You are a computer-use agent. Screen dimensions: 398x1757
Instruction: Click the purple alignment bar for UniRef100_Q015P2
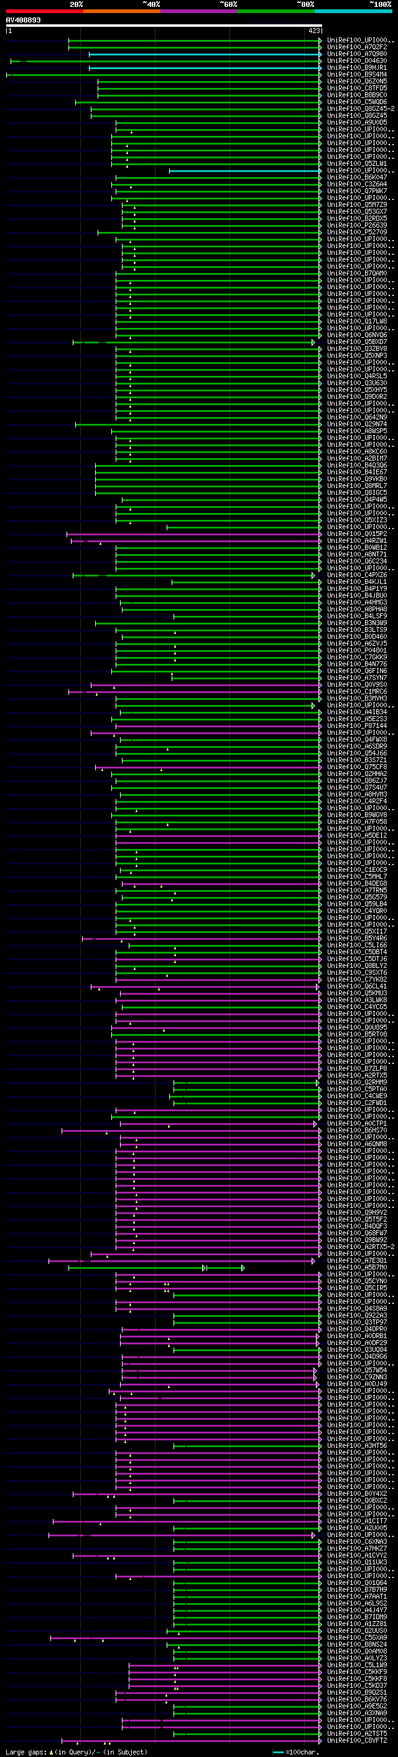[194, 534]
